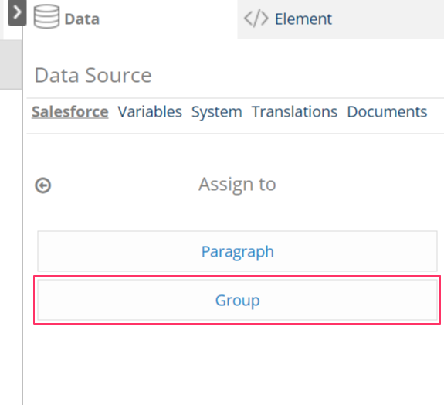The width and height of the screenshot is (444, 405).
Task: Go back using the circled left arrow
Action: pos(43,185)
